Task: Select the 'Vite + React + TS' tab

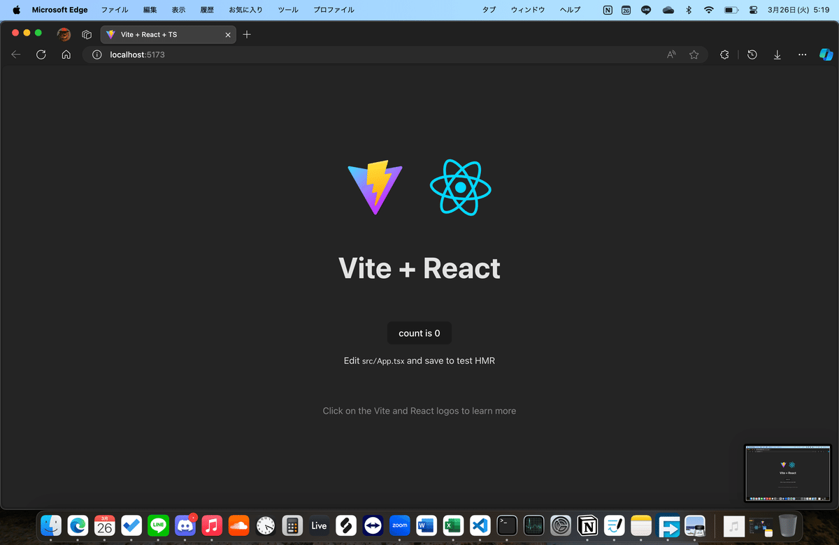Action: (168, 34)
